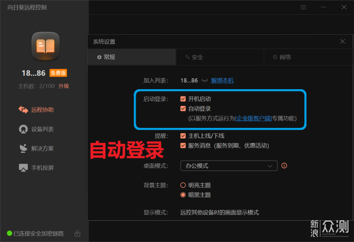Close the 系统设置 dialog
Viewport: 354px width, 242px height.
[x=342, y=41]
